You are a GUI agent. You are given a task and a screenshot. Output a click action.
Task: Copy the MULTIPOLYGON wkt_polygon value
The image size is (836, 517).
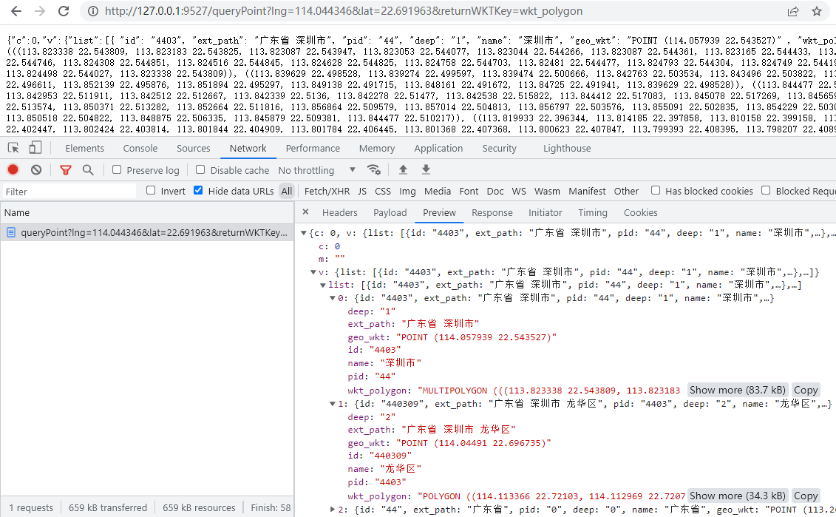(806, 390)
